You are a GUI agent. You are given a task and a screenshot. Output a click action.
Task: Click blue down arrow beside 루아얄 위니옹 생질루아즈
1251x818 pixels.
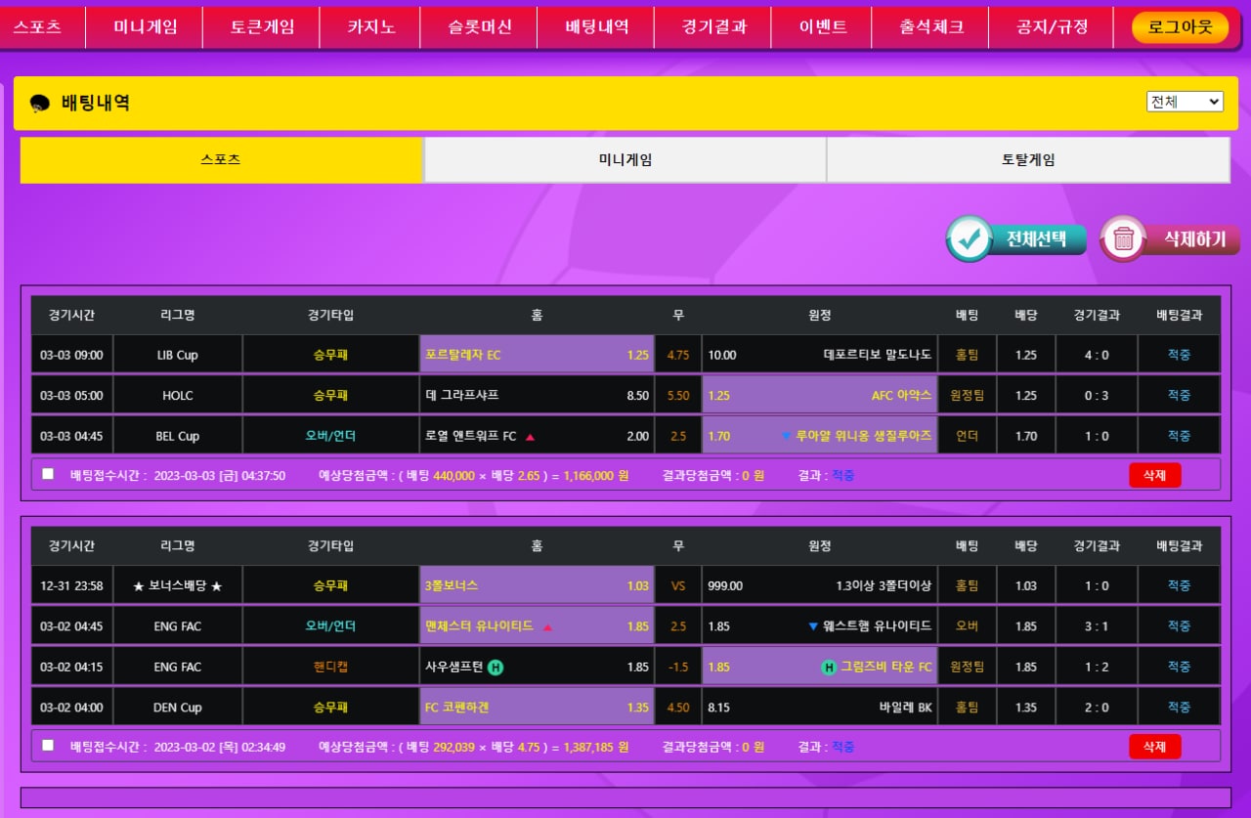pos(786,436)
